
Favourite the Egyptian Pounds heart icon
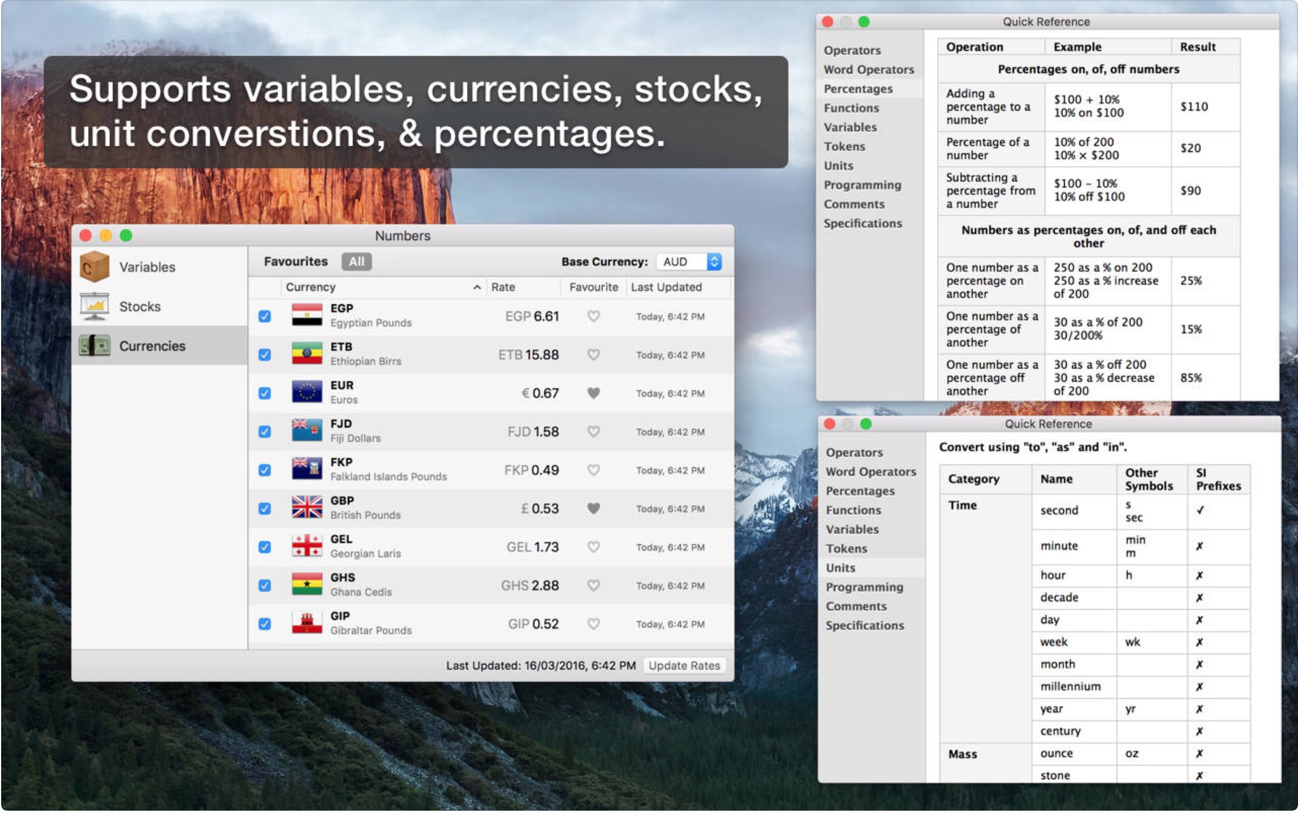[593, 316]
